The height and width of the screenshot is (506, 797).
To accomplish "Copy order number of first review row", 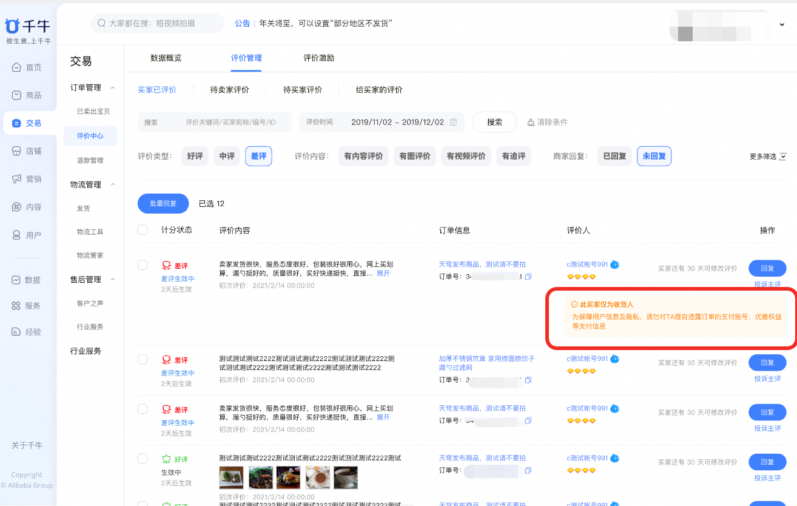I will (x=528, y=277).
